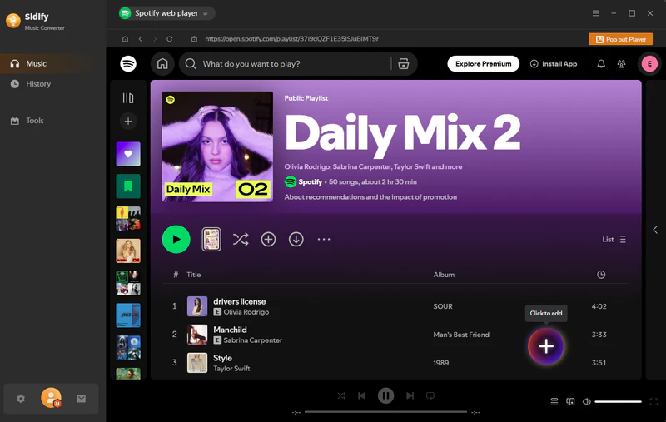Click the duration clock column header
666x422 pixels.
coord(601,275)
